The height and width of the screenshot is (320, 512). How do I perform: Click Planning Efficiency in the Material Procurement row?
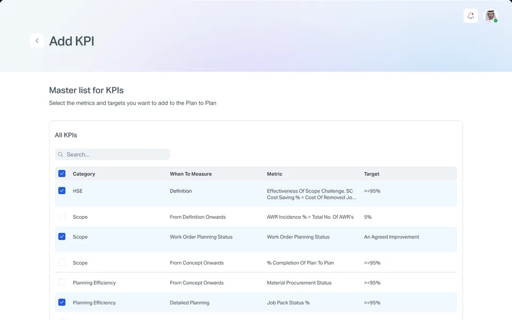point(94,283)
